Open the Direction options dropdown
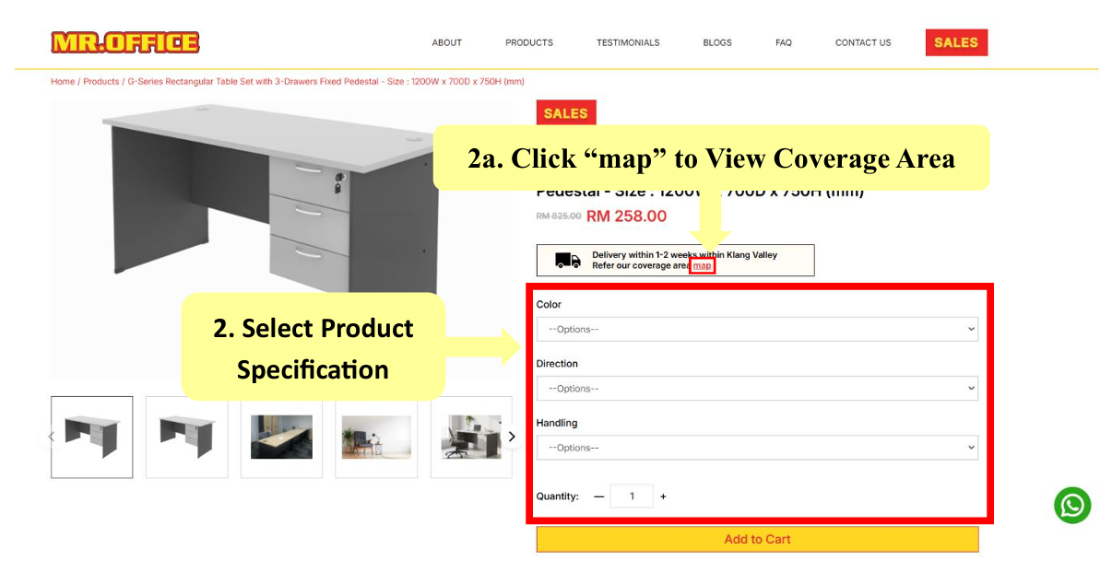This screenshot has height=572, width=1112. (x=757, y=389)
